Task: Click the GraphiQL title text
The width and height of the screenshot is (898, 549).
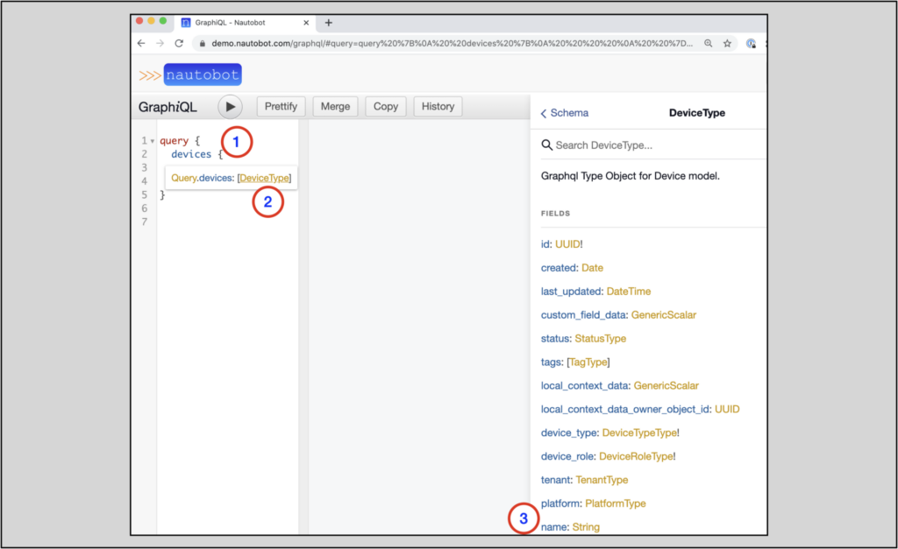Action: (167, 107)
